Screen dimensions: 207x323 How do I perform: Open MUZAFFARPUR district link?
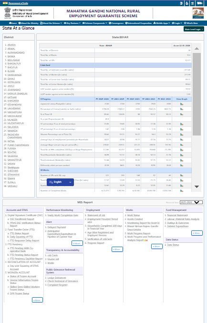16,123
